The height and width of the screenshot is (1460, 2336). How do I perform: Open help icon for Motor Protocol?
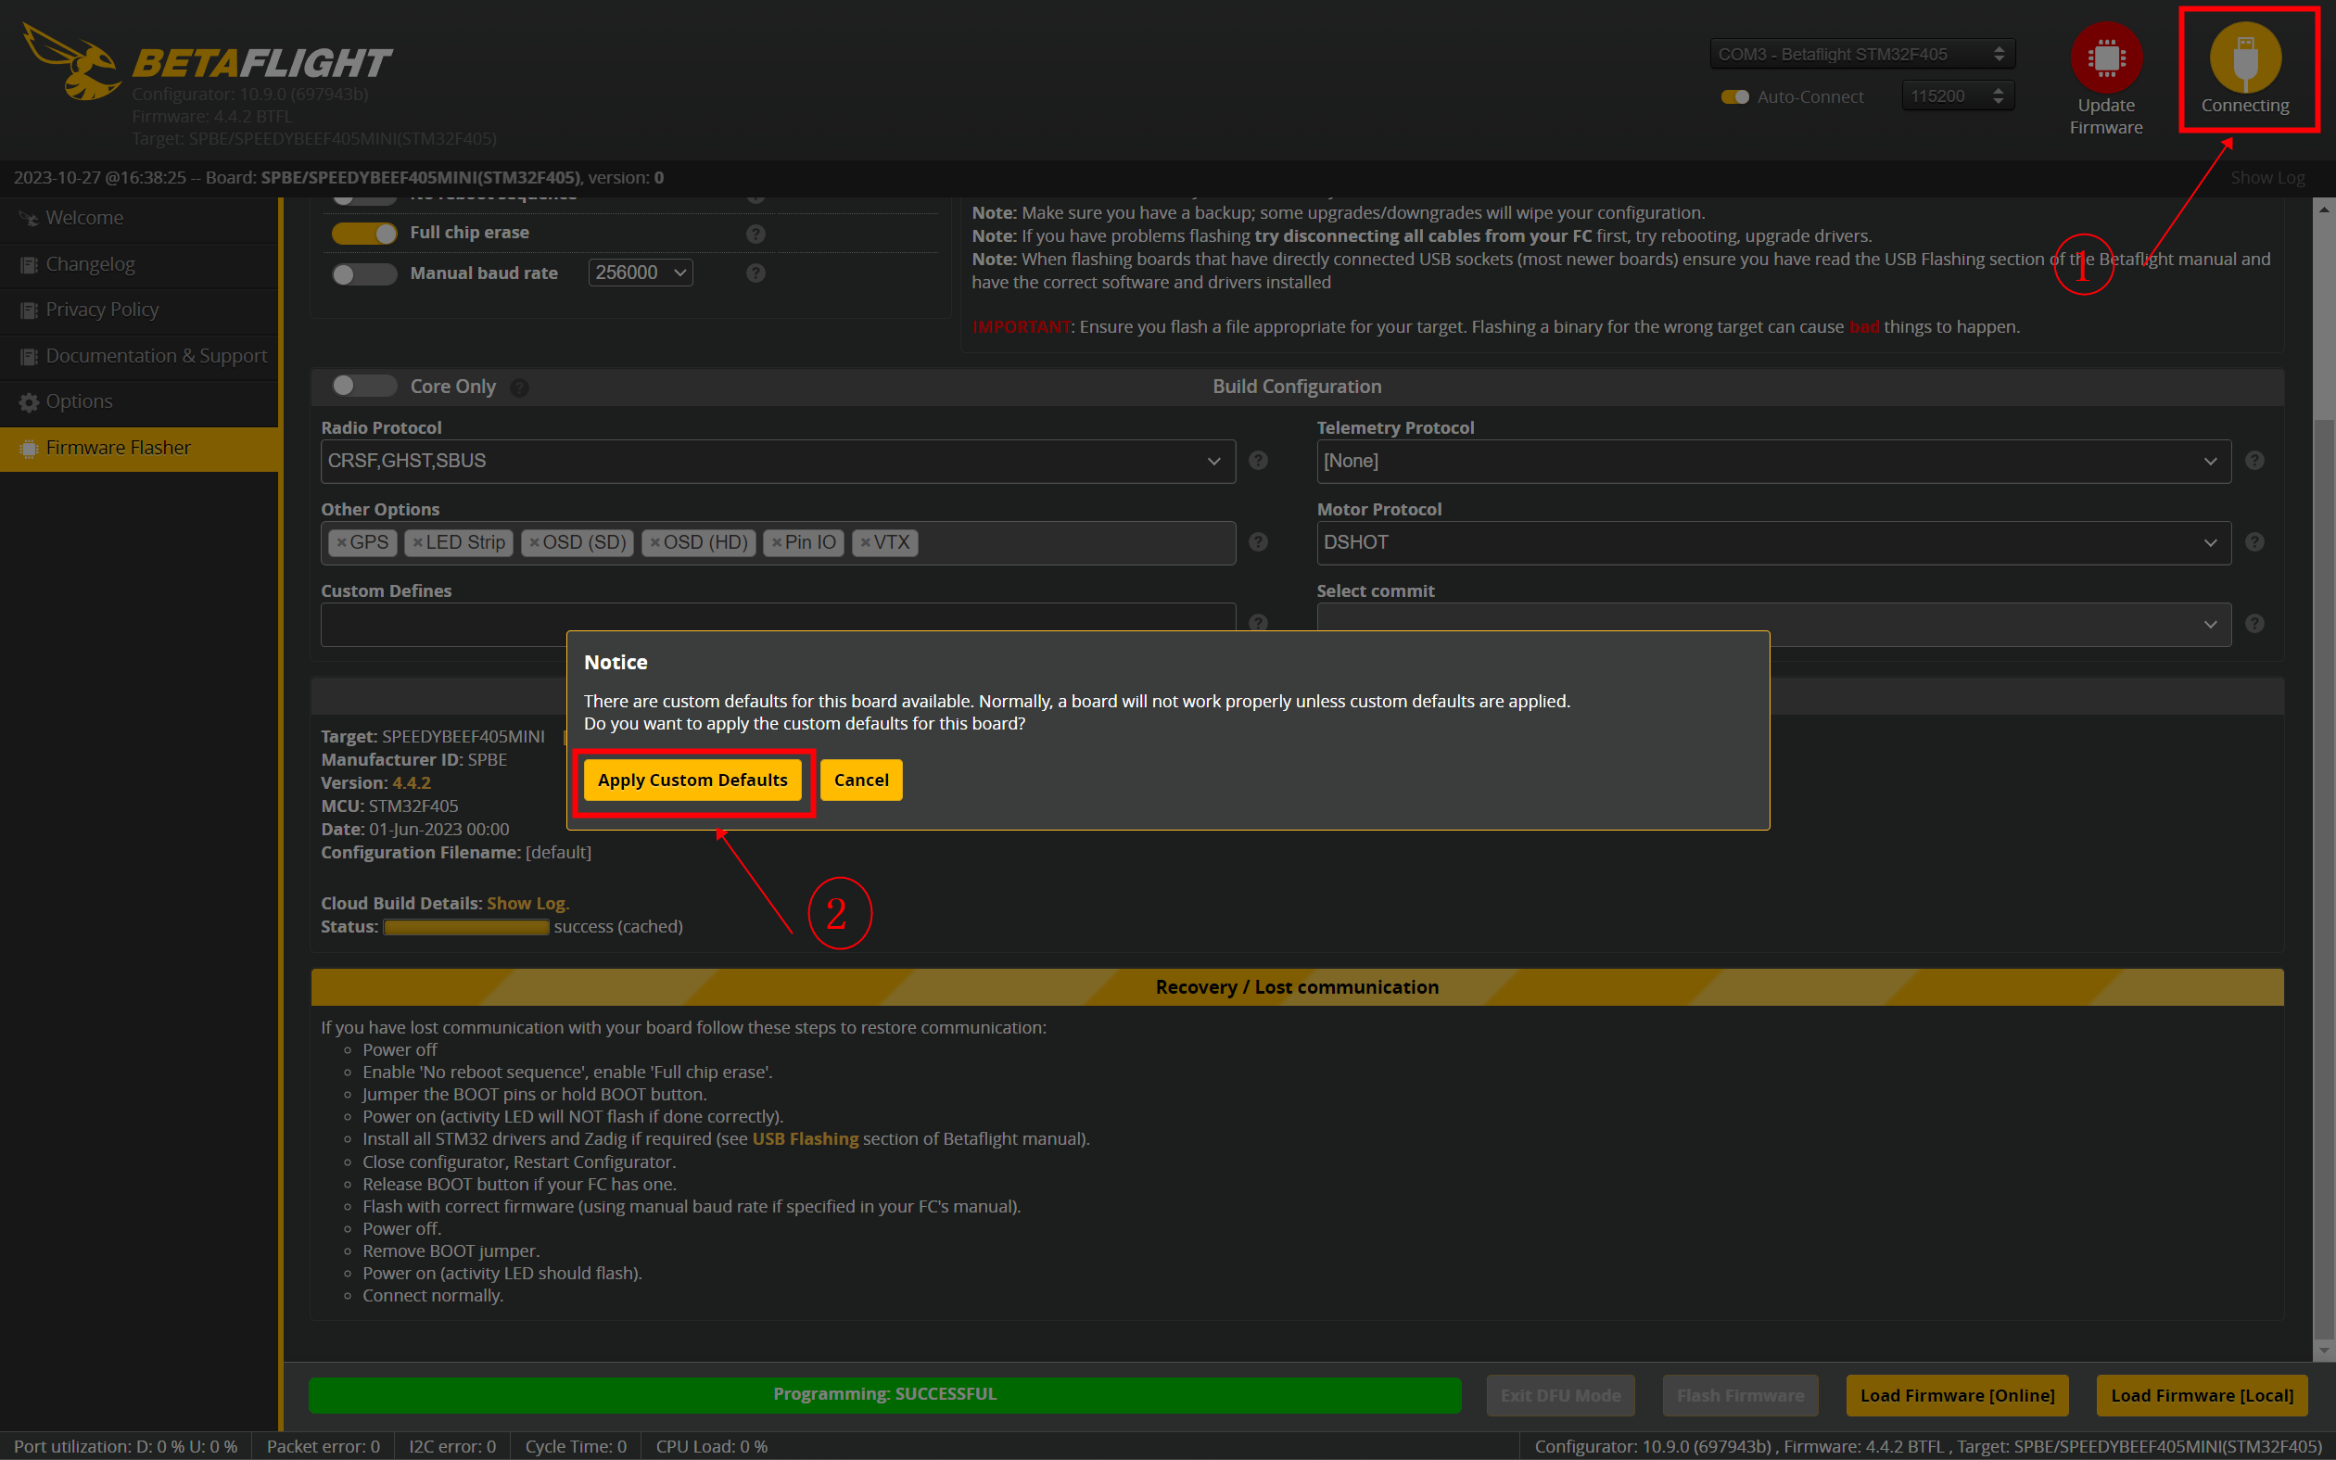pos(2253,542)
